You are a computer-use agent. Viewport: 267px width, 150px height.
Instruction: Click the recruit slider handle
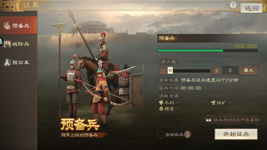170,70
